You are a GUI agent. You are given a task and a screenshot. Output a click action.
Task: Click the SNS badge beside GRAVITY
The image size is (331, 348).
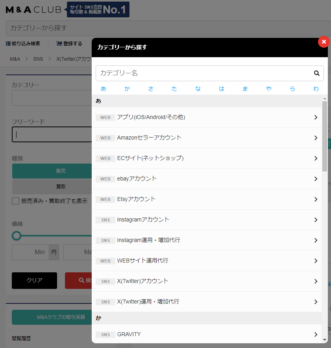(105, 335)
